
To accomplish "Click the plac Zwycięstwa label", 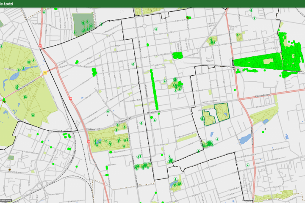I will [209, 101].
